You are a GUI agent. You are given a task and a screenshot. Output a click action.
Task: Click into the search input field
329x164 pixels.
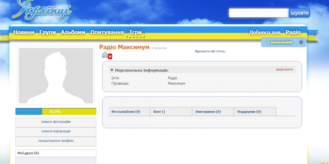259,13
